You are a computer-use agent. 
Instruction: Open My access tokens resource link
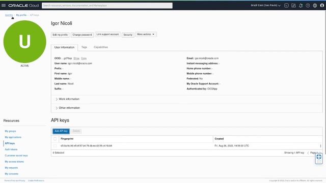(14, 162)
